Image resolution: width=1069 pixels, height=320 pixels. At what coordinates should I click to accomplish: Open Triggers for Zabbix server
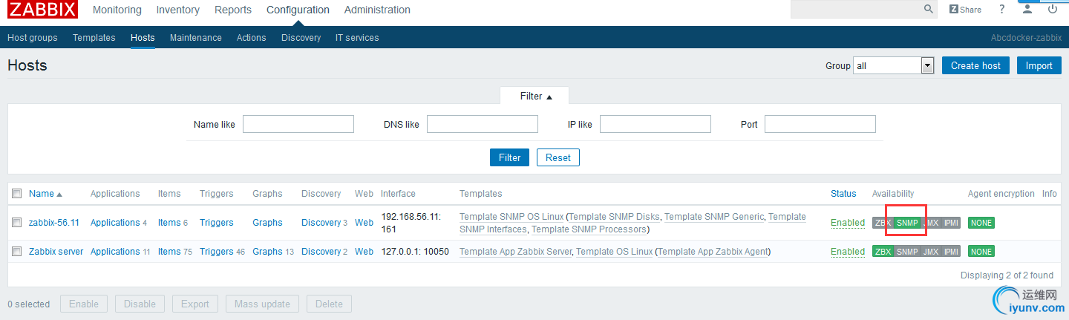217,252
